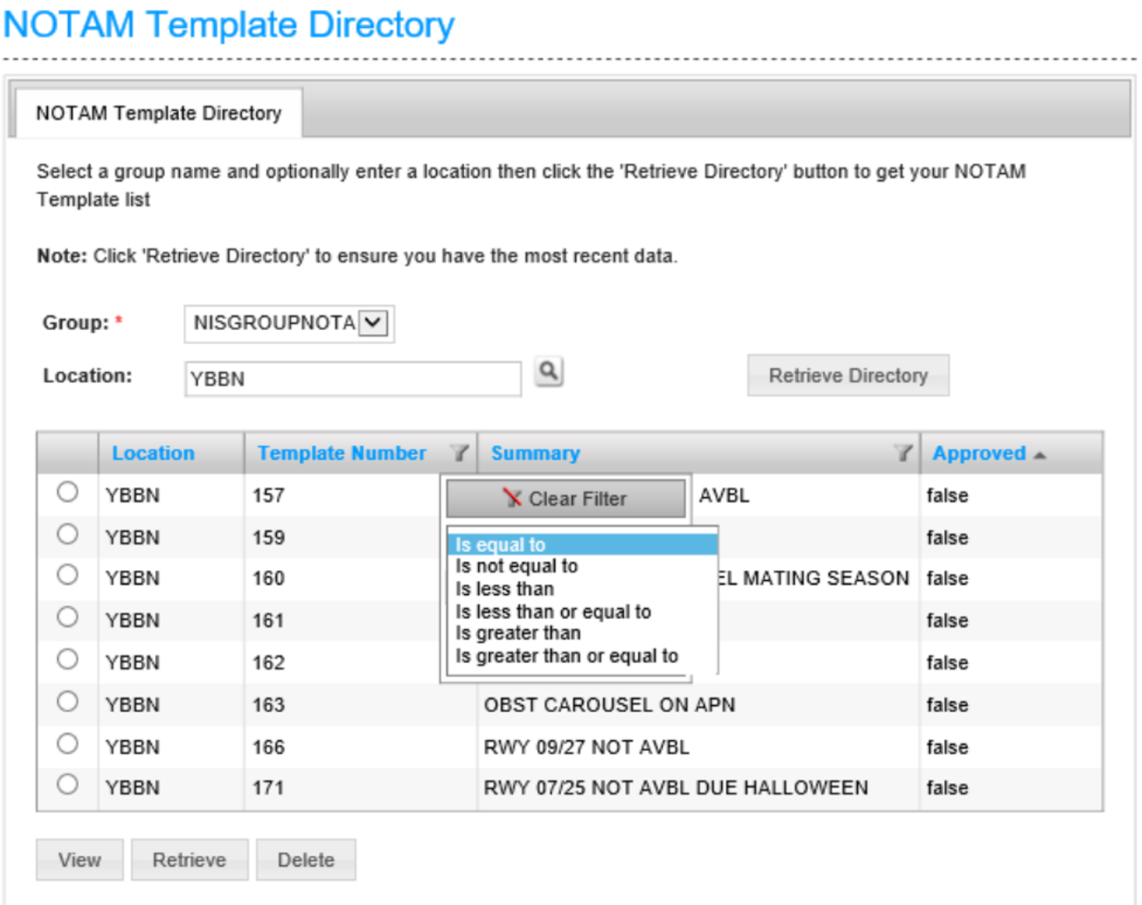Open the Summary column filter icon
This screenshot has width=1142, height=905.
click(902, 453)
